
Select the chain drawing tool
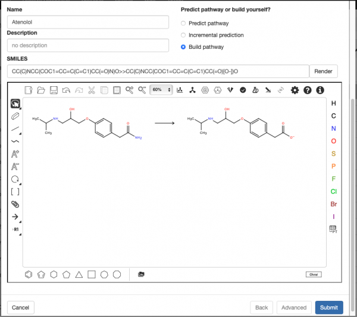pyautogui.click(x=15, y=142)
